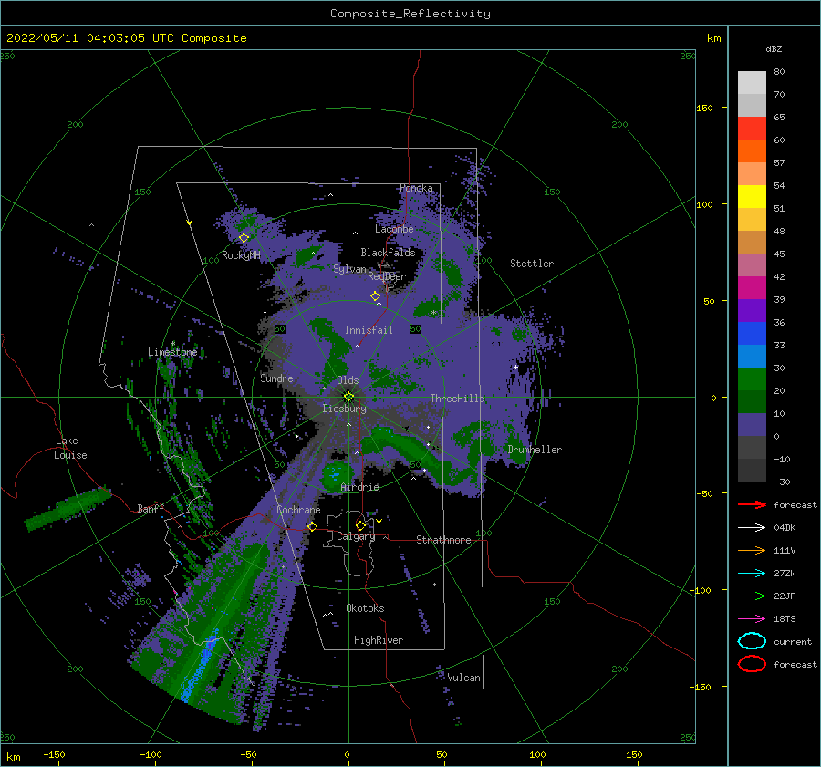The image size is (821, 767).
Task: Click the Vulcan label
Action: [x=464, y=678]
